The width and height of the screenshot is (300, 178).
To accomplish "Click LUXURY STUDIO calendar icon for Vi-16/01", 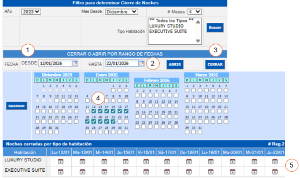I will 146,161.
